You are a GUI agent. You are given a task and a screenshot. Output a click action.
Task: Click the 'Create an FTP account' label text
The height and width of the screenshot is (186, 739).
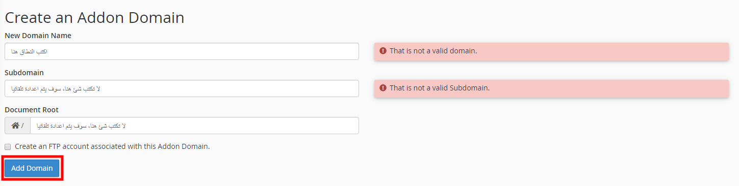[x=112, y=146]
